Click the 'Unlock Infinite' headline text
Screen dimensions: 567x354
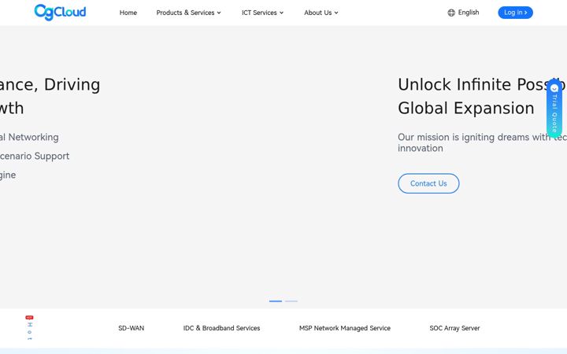point(455,84)
